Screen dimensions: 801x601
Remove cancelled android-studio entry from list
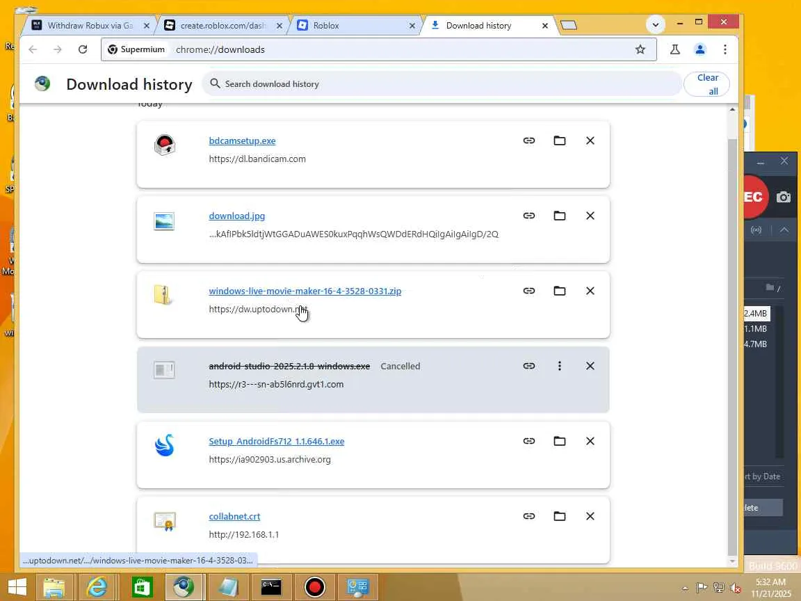click(590, 366)
